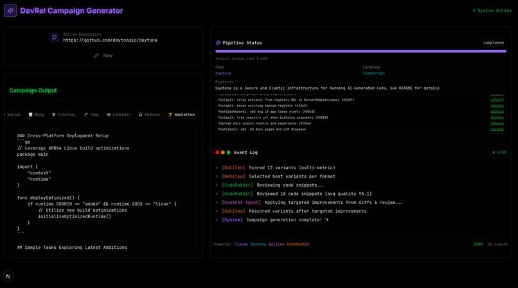
Task: Click the Claude link in Powered footer
Action: tap(241, 244)
